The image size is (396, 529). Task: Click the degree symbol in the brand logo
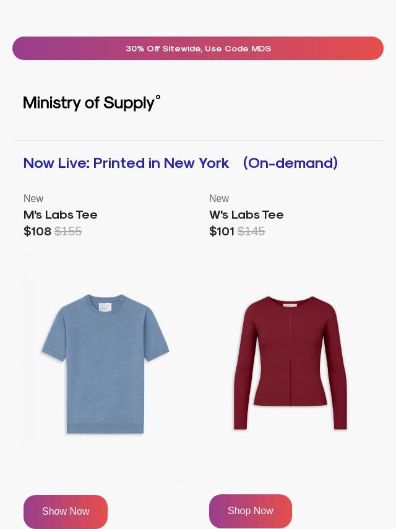[158, 97]
